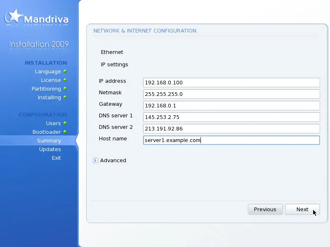Select the highlighted Summary step

pos(49,140)
